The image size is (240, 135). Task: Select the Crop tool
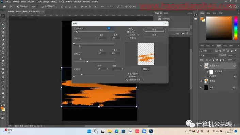tap(3, 32)
